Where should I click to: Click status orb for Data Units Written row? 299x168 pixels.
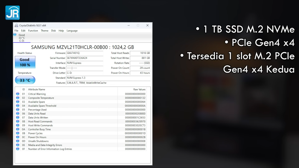pos(18,117)
